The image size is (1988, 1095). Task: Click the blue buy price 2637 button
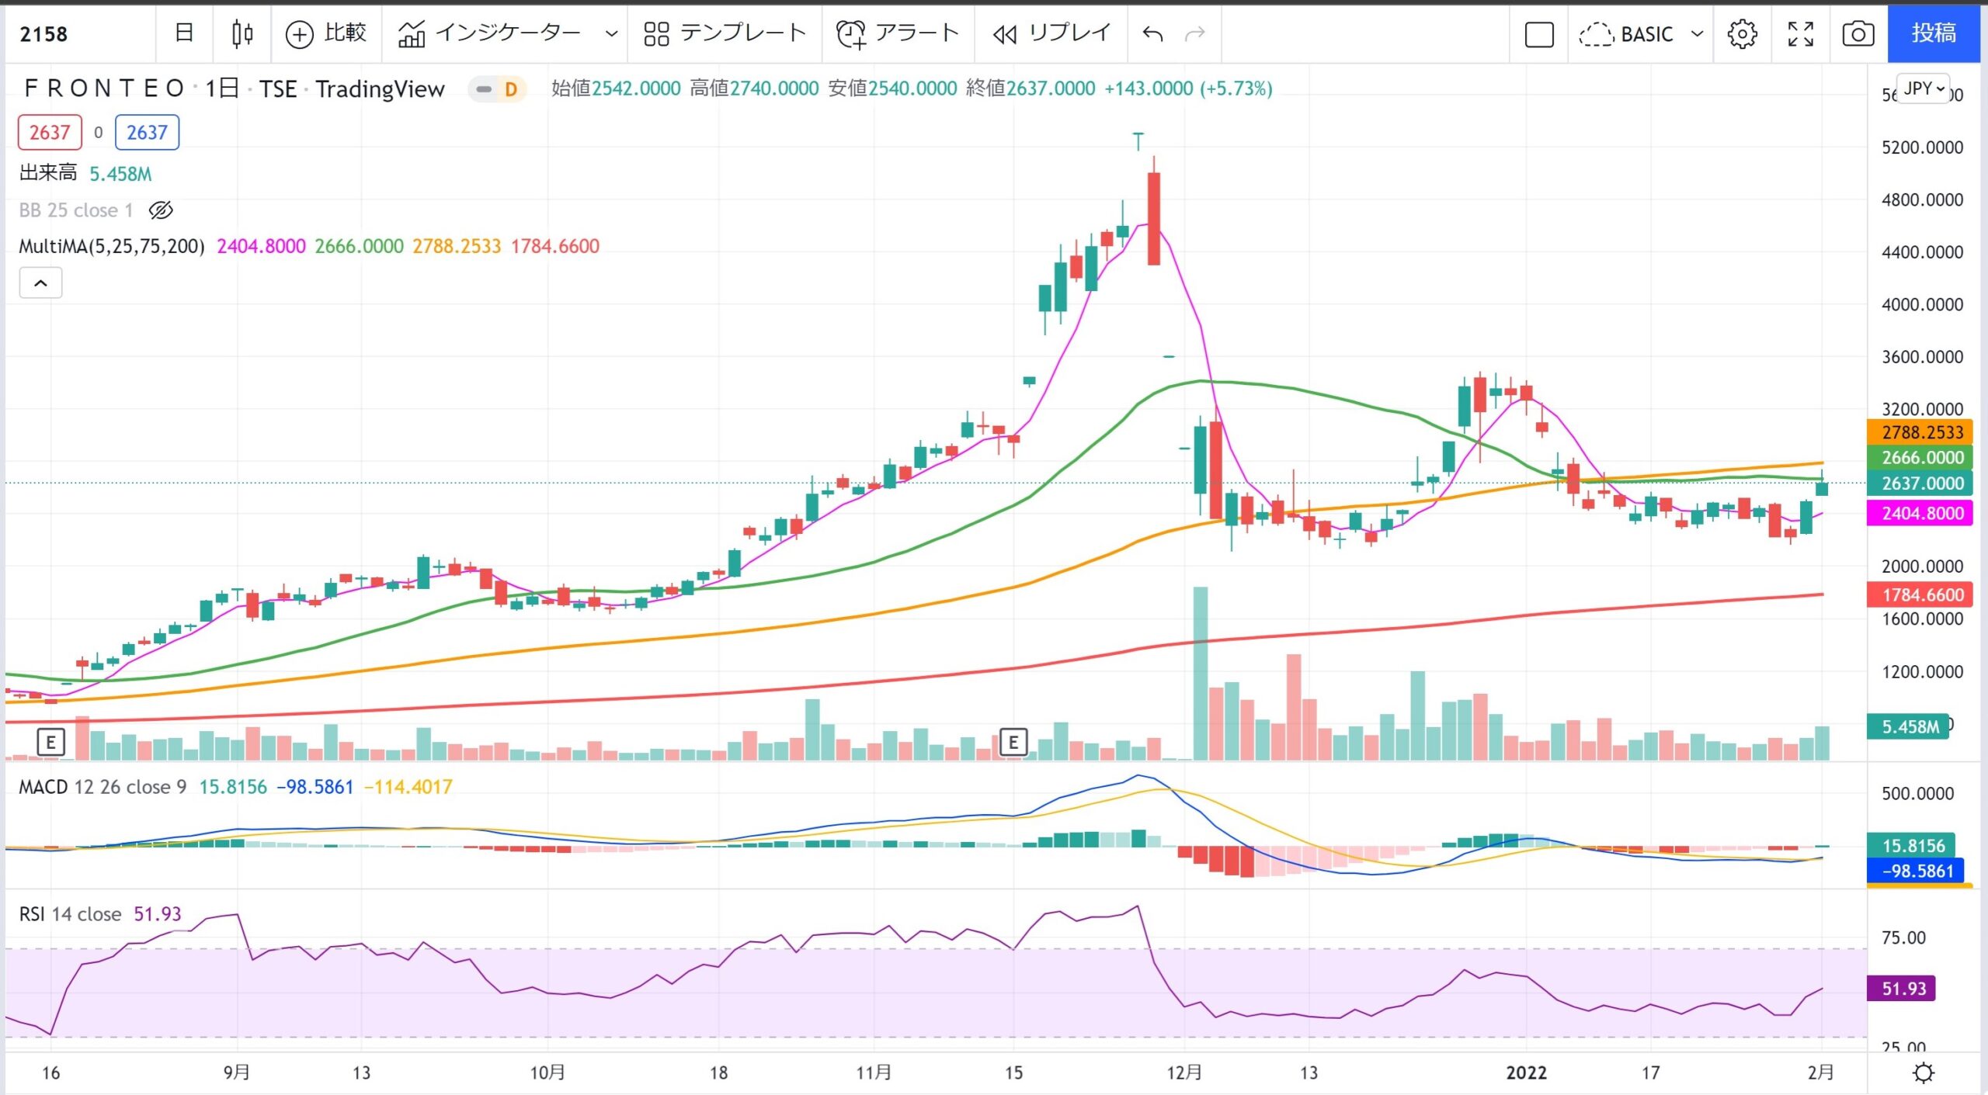point(147,133)
